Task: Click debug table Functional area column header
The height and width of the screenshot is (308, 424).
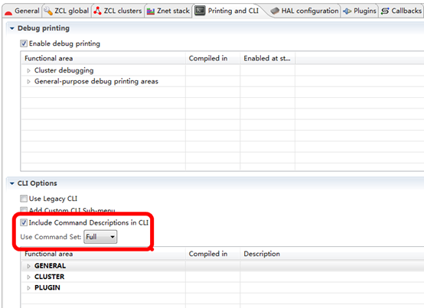Action: [103, 58]
